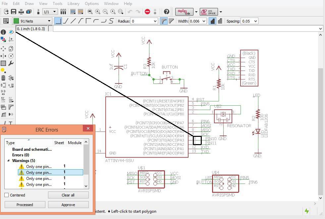Select the Change wrench tool

[x=11, y=63]
